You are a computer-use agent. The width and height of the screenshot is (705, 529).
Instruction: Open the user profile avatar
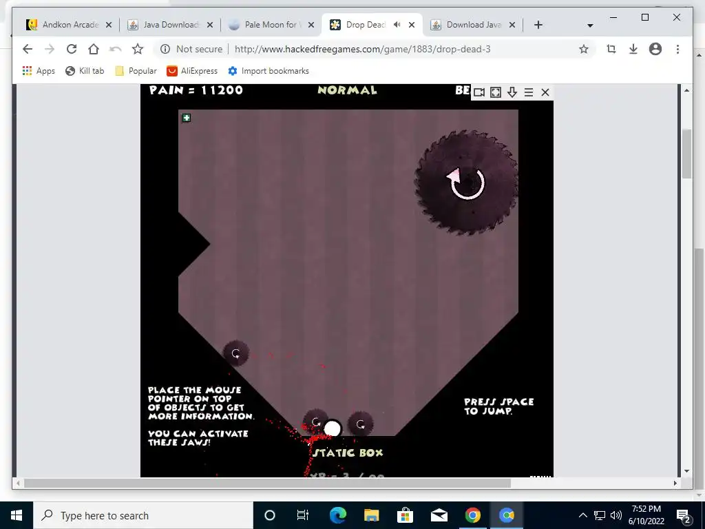tap(655, 49)
